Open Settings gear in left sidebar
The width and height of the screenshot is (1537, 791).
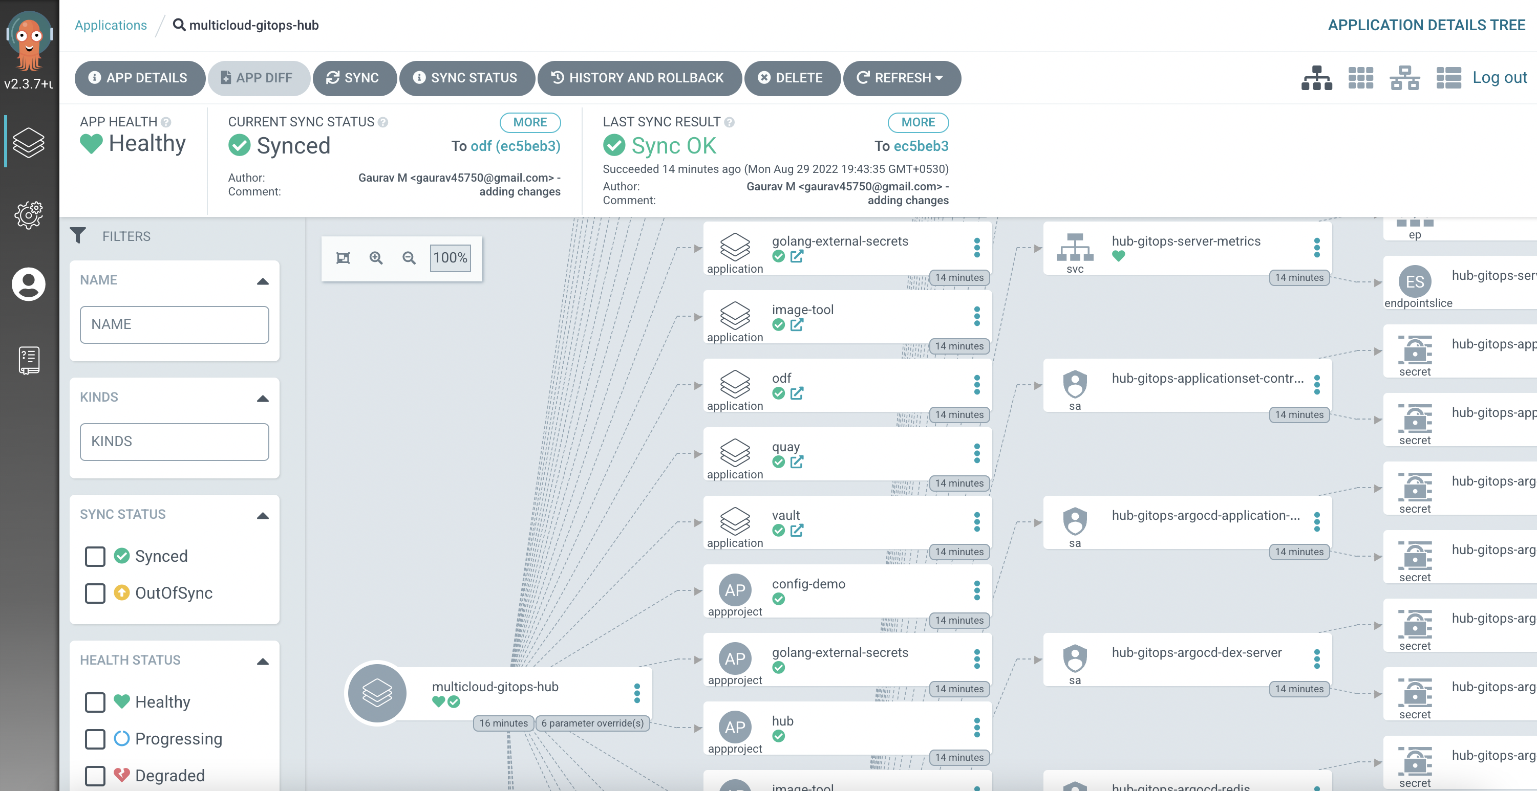coord(29,214)
